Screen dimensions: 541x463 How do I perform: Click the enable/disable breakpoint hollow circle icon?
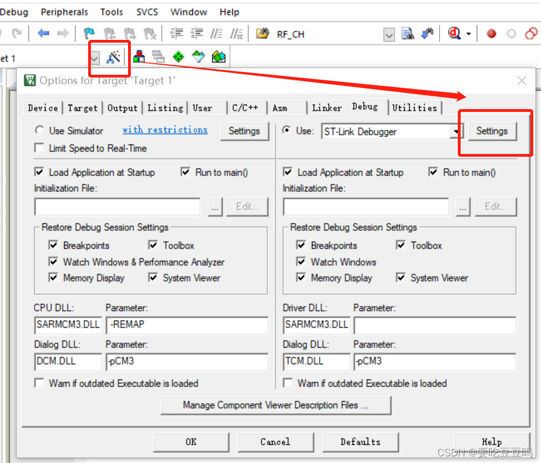tap(511, 34)
